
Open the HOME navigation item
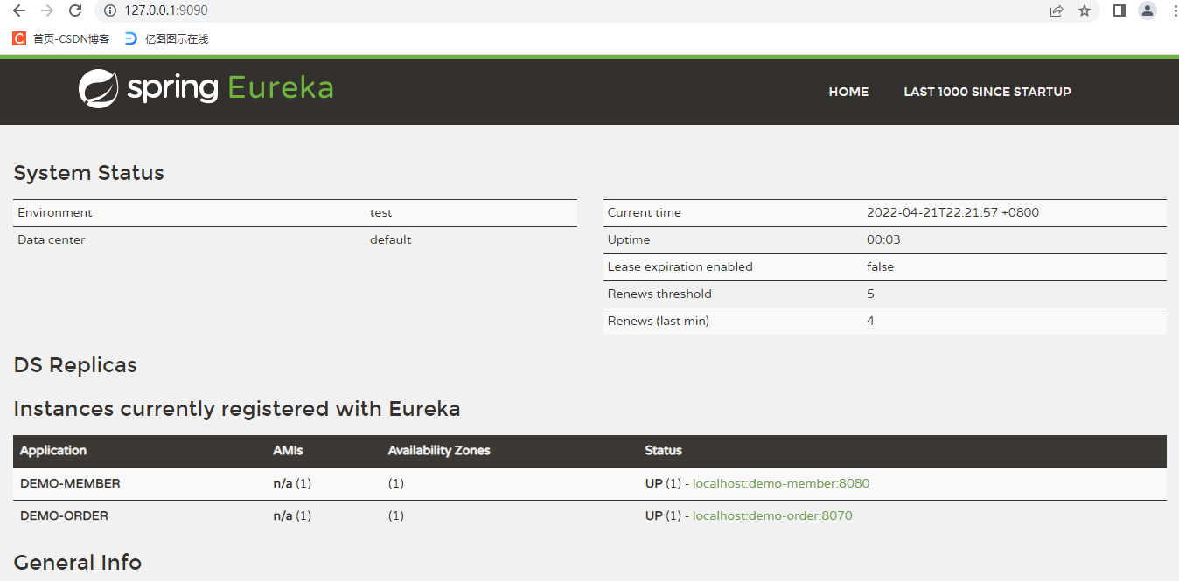(848, 92)
